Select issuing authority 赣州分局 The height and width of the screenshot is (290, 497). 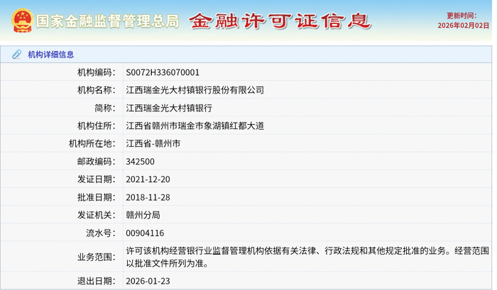point(143,216)
